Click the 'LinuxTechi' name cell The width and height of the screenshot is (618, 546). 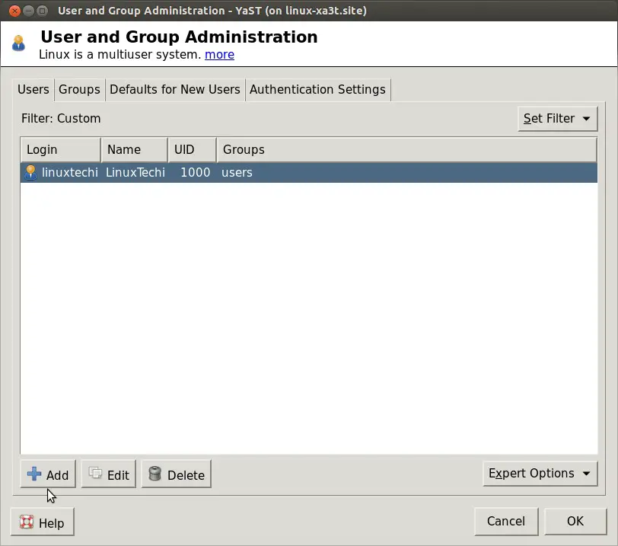click(135, 173)
